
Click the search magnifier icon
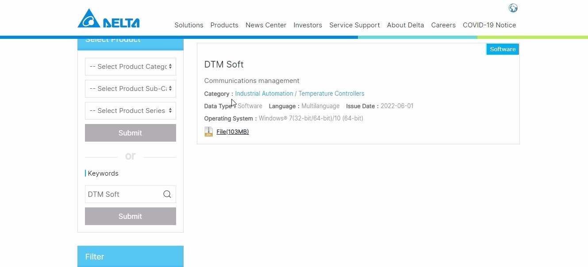tap(167, 194)
